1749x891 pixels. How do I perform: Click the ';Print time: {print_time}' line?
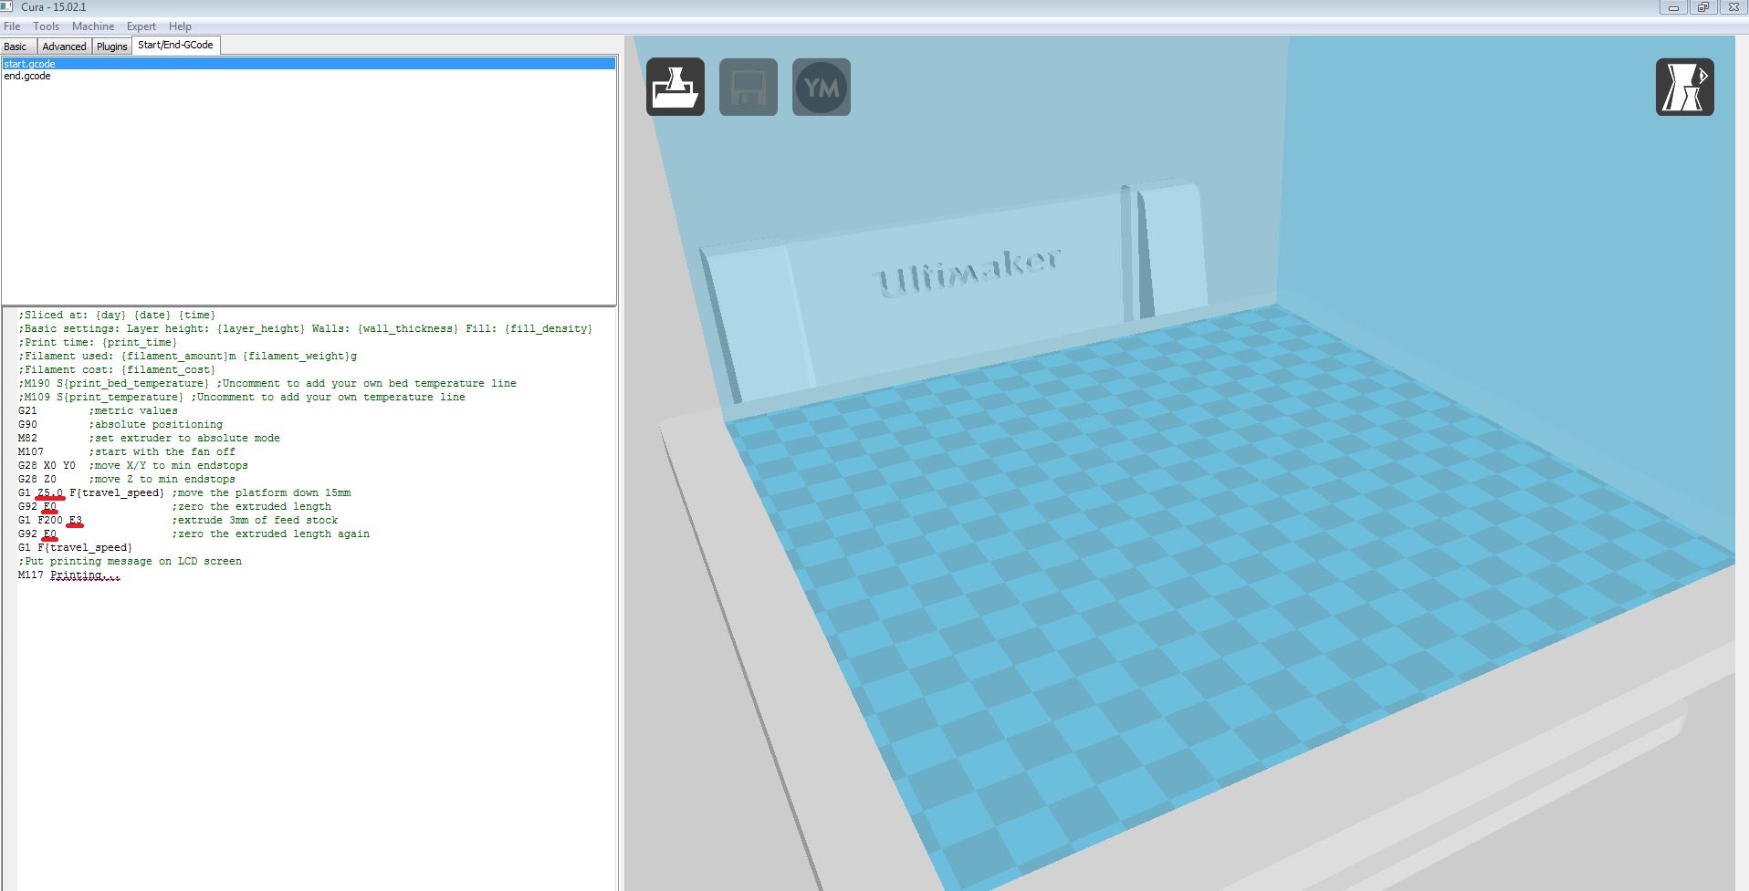(98, 342)
